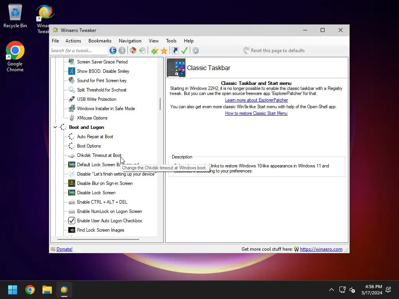Click Disable Blur on Sign-in Screen icon
This screenshot has width=399, height=299.
click(x=72, y=183)
